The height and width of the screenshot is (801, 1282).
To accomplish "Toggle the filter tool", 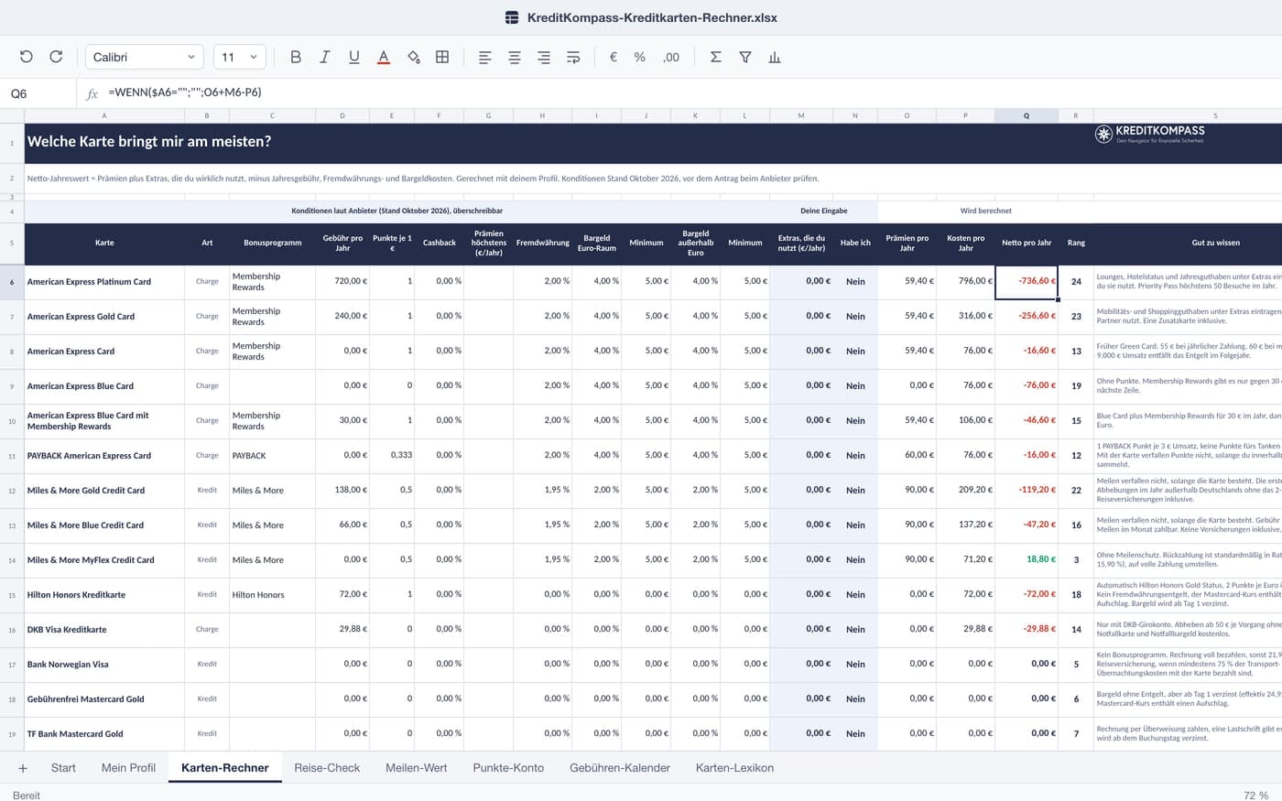I will (745, 57).
